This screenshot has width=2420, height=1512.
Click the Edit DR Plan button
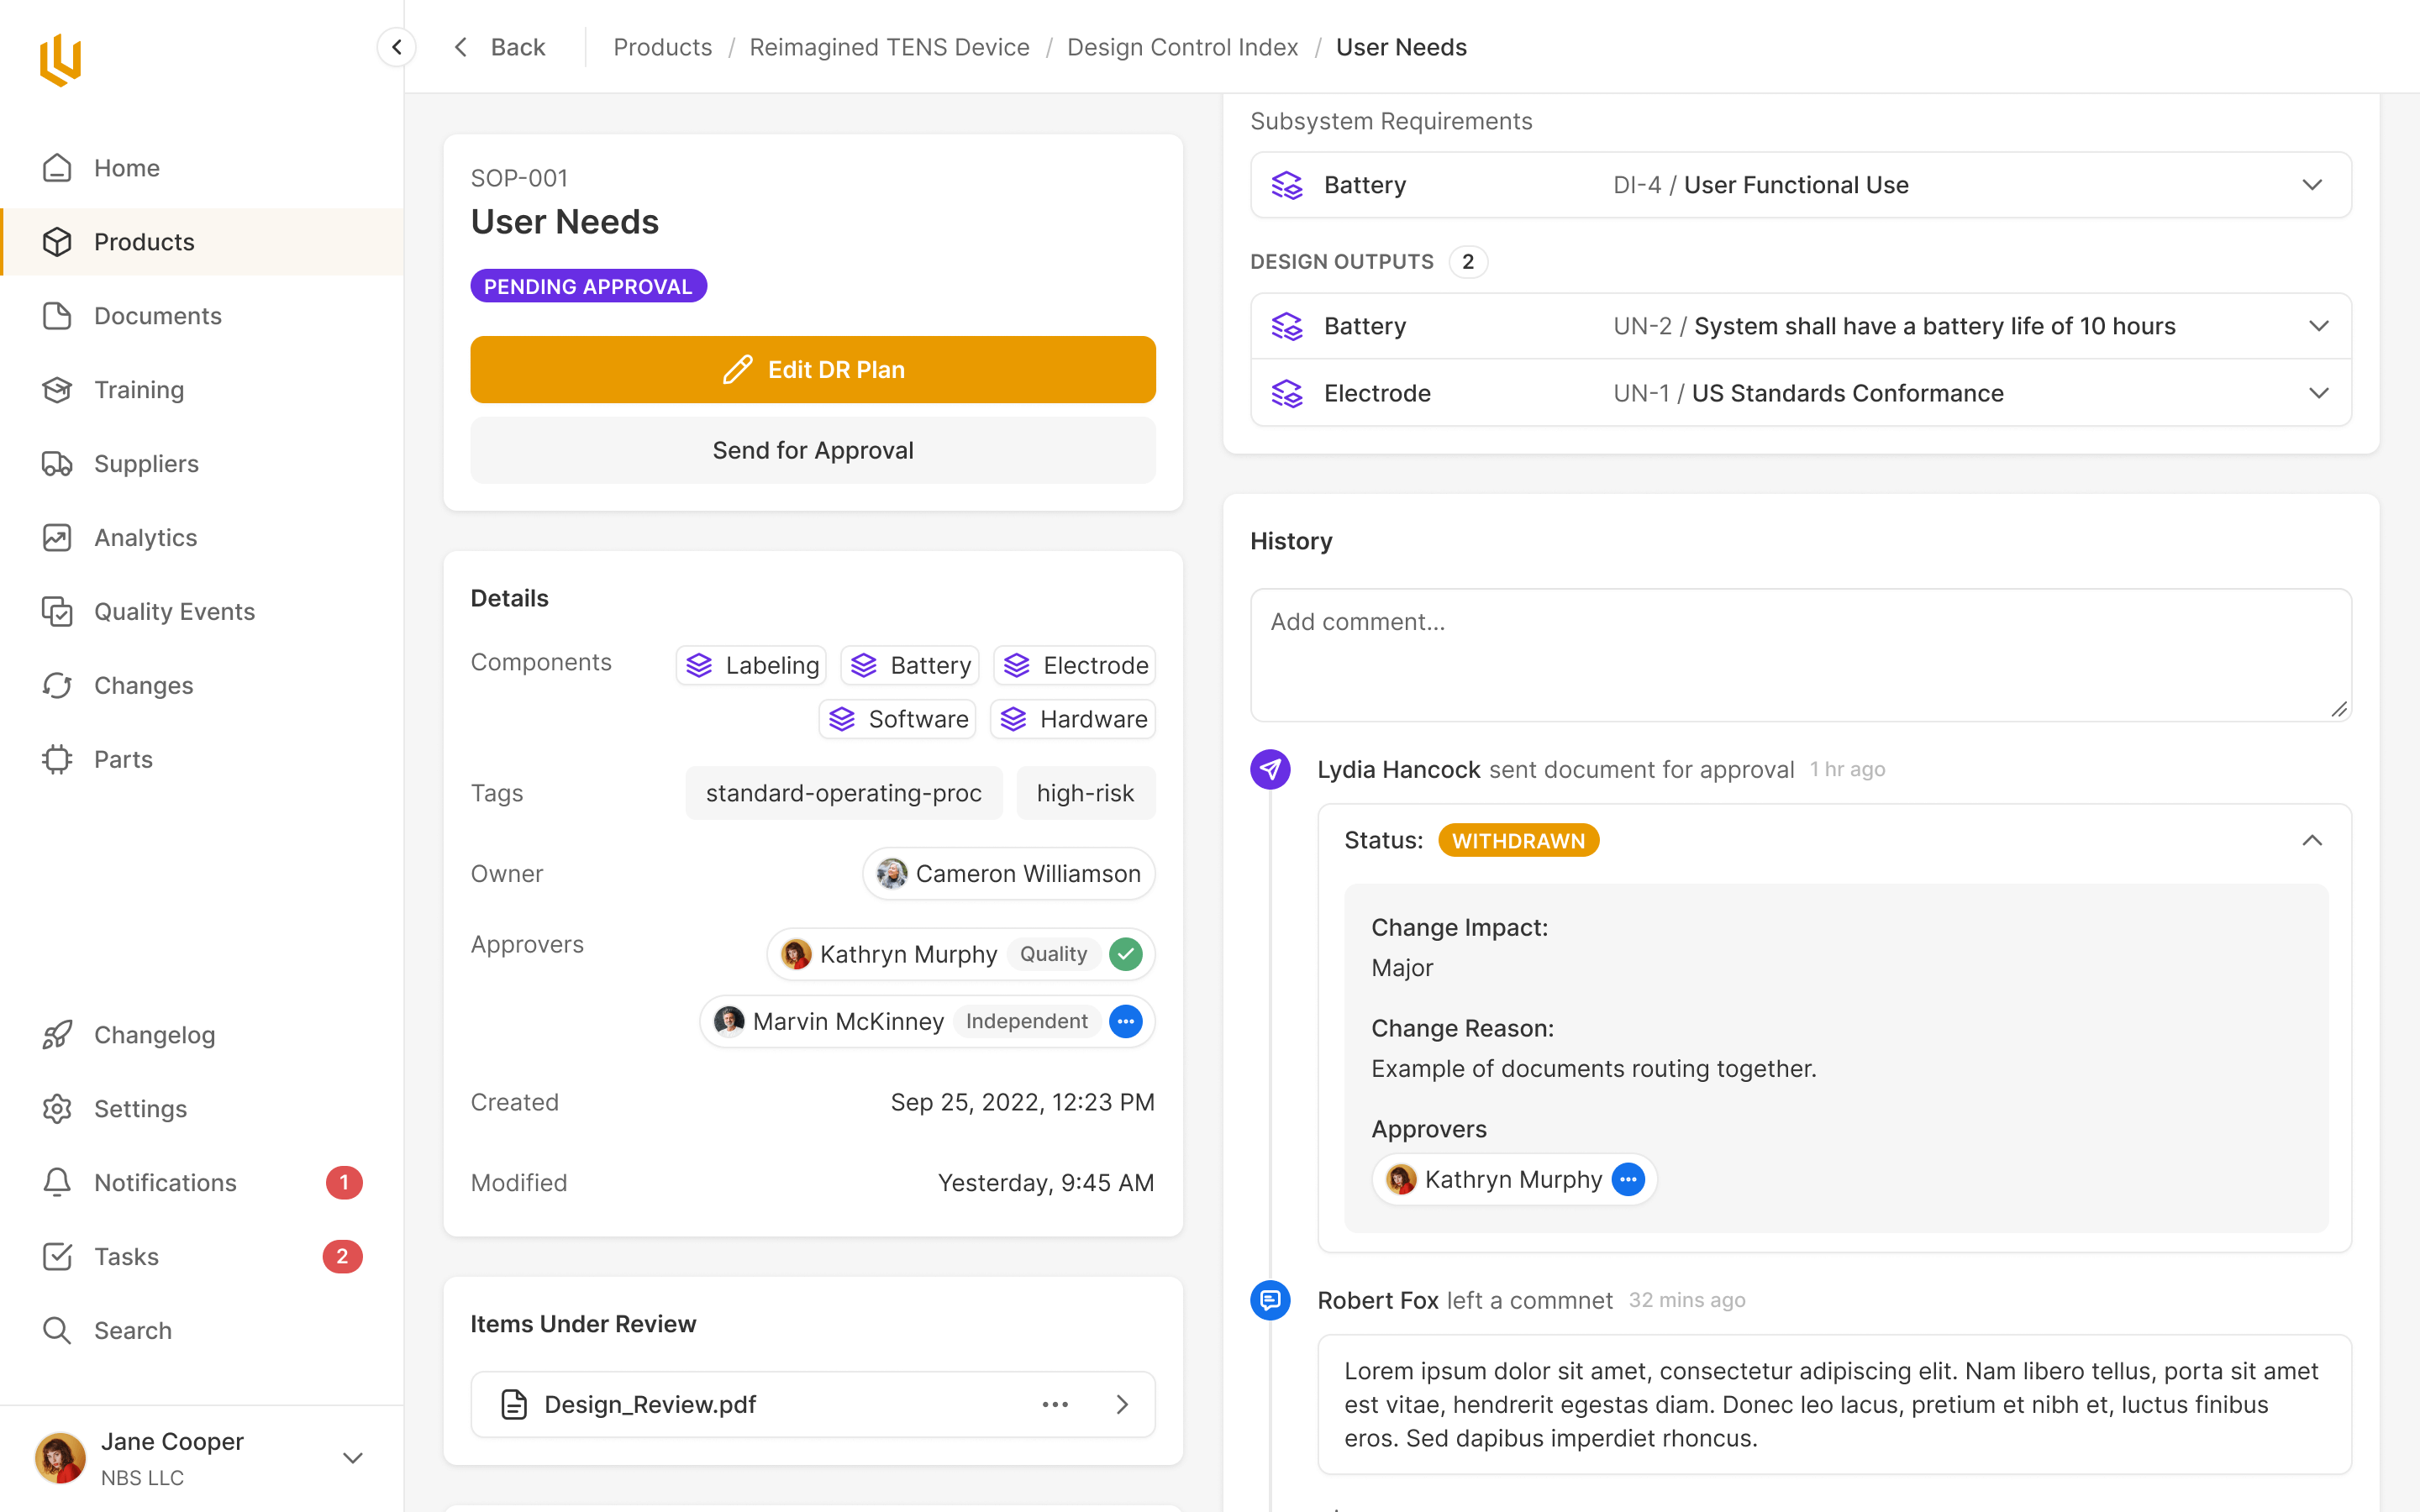click(812, 369)
